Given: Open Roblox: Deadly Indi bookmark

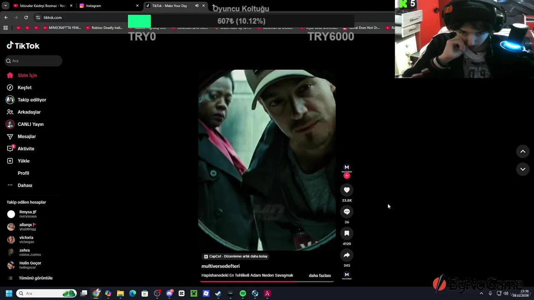Looking at the screenshot, I should tap(104, 28).
